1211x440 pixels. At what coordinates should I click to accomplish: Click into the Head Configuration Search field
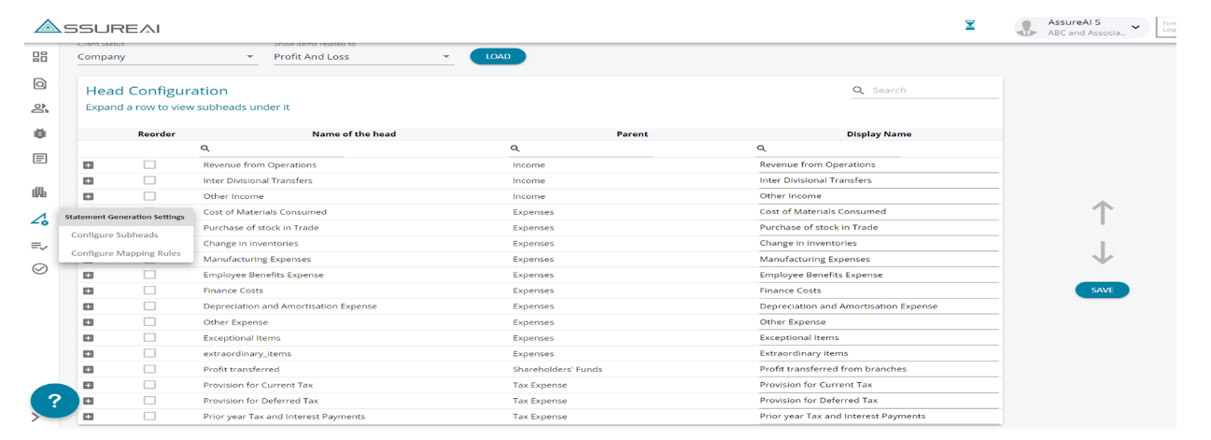pos(934,91)
